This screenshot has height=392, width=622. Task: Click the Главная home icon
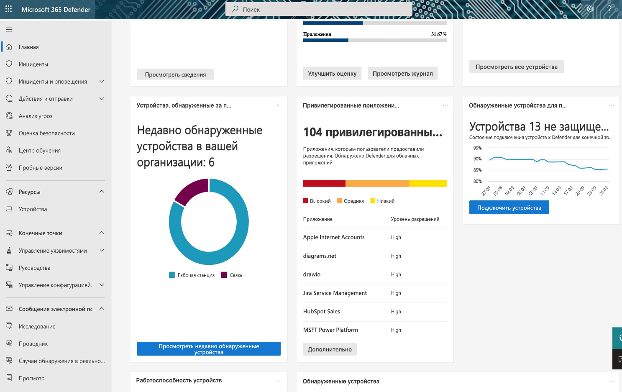click(9, 47)
